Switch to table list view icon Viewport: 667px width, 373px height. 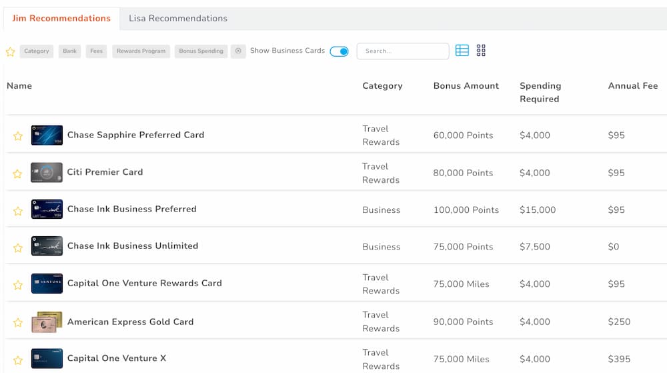click(462, 51)
